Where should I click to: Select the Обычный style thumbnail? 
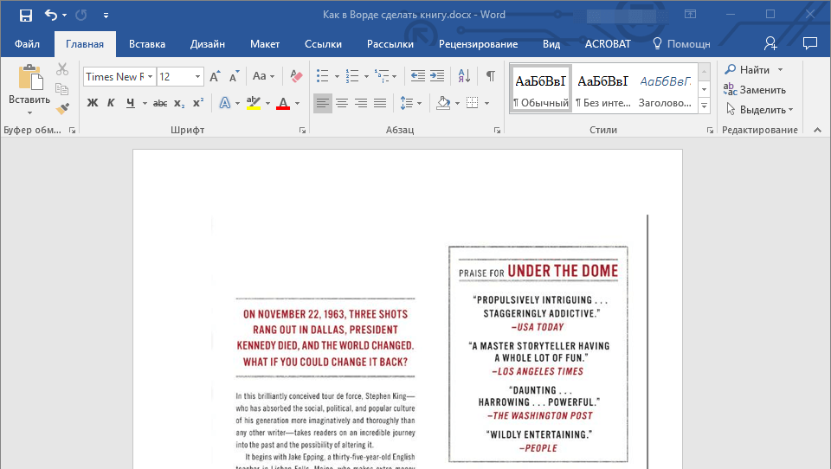pyautogui.click(x=540, y=89)
